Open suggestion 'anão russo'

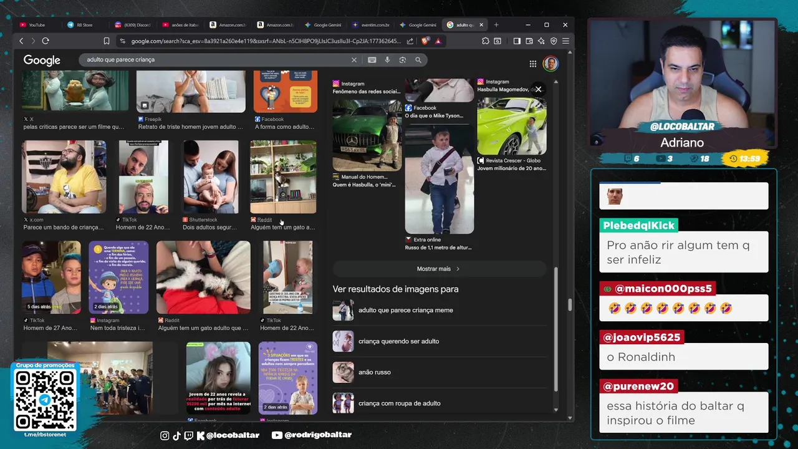coord(439,372)
